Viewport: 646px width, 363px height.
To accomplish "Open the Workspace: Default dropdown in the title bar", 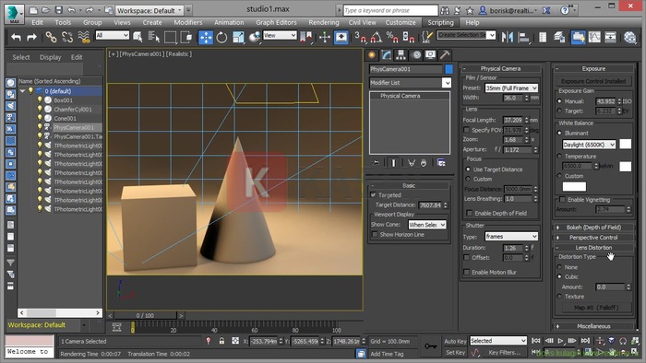I will pos(150,10).
